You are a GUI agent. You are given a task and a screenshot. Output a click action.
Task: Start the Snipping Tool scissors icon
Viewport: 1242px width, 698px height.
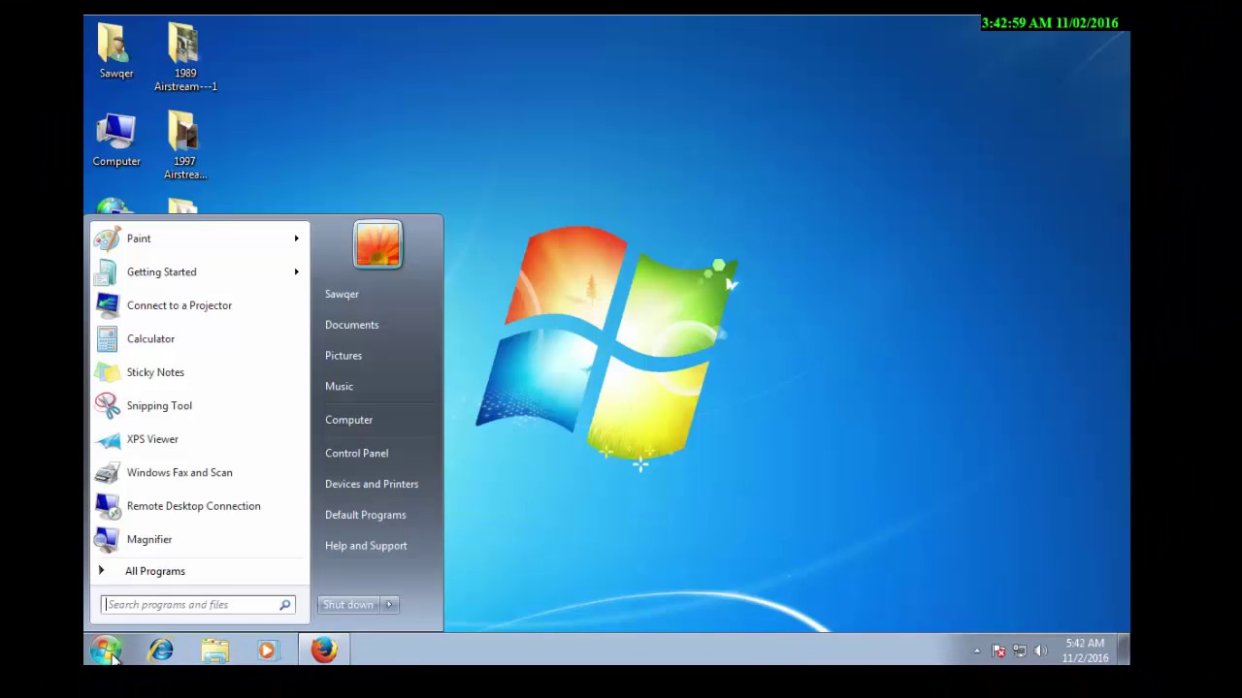coord(107,406)
